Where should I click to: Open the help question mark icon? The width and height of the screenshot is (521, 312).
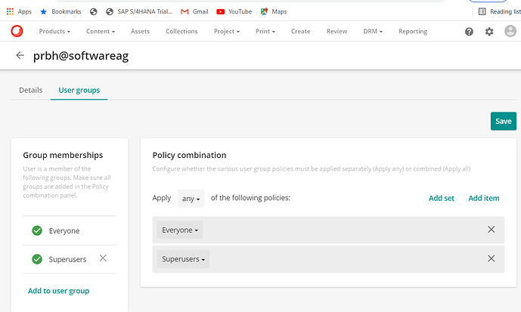(x=469, y=32)
